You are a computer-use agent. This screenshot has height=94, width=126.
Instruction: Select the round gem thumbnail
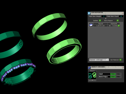pyautogui.click(x=91, y=25)
